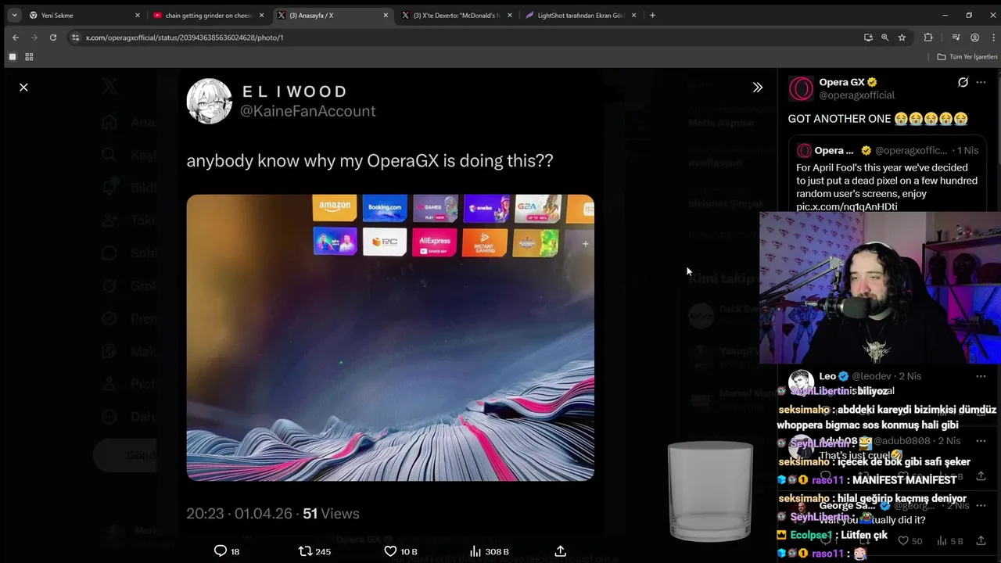Open the @operagxofficial handle link
This screenshot has height=563, width=1001.
point(856,95)
